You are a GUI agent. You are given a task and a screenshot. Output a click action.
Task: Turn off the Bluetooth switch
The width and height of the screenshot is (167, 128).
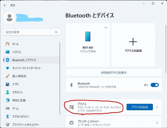click(x=154, y=85)
